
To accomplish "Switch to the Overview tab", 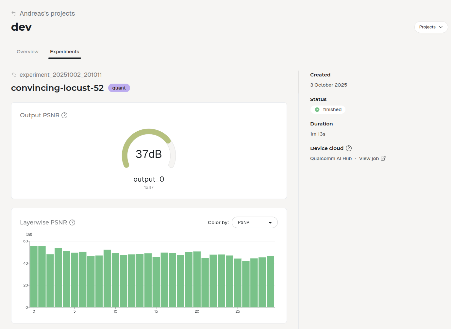I will click(27, 52).
